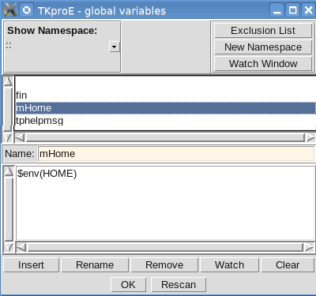Click variable list scroll-down arrow

pos(8,137)
